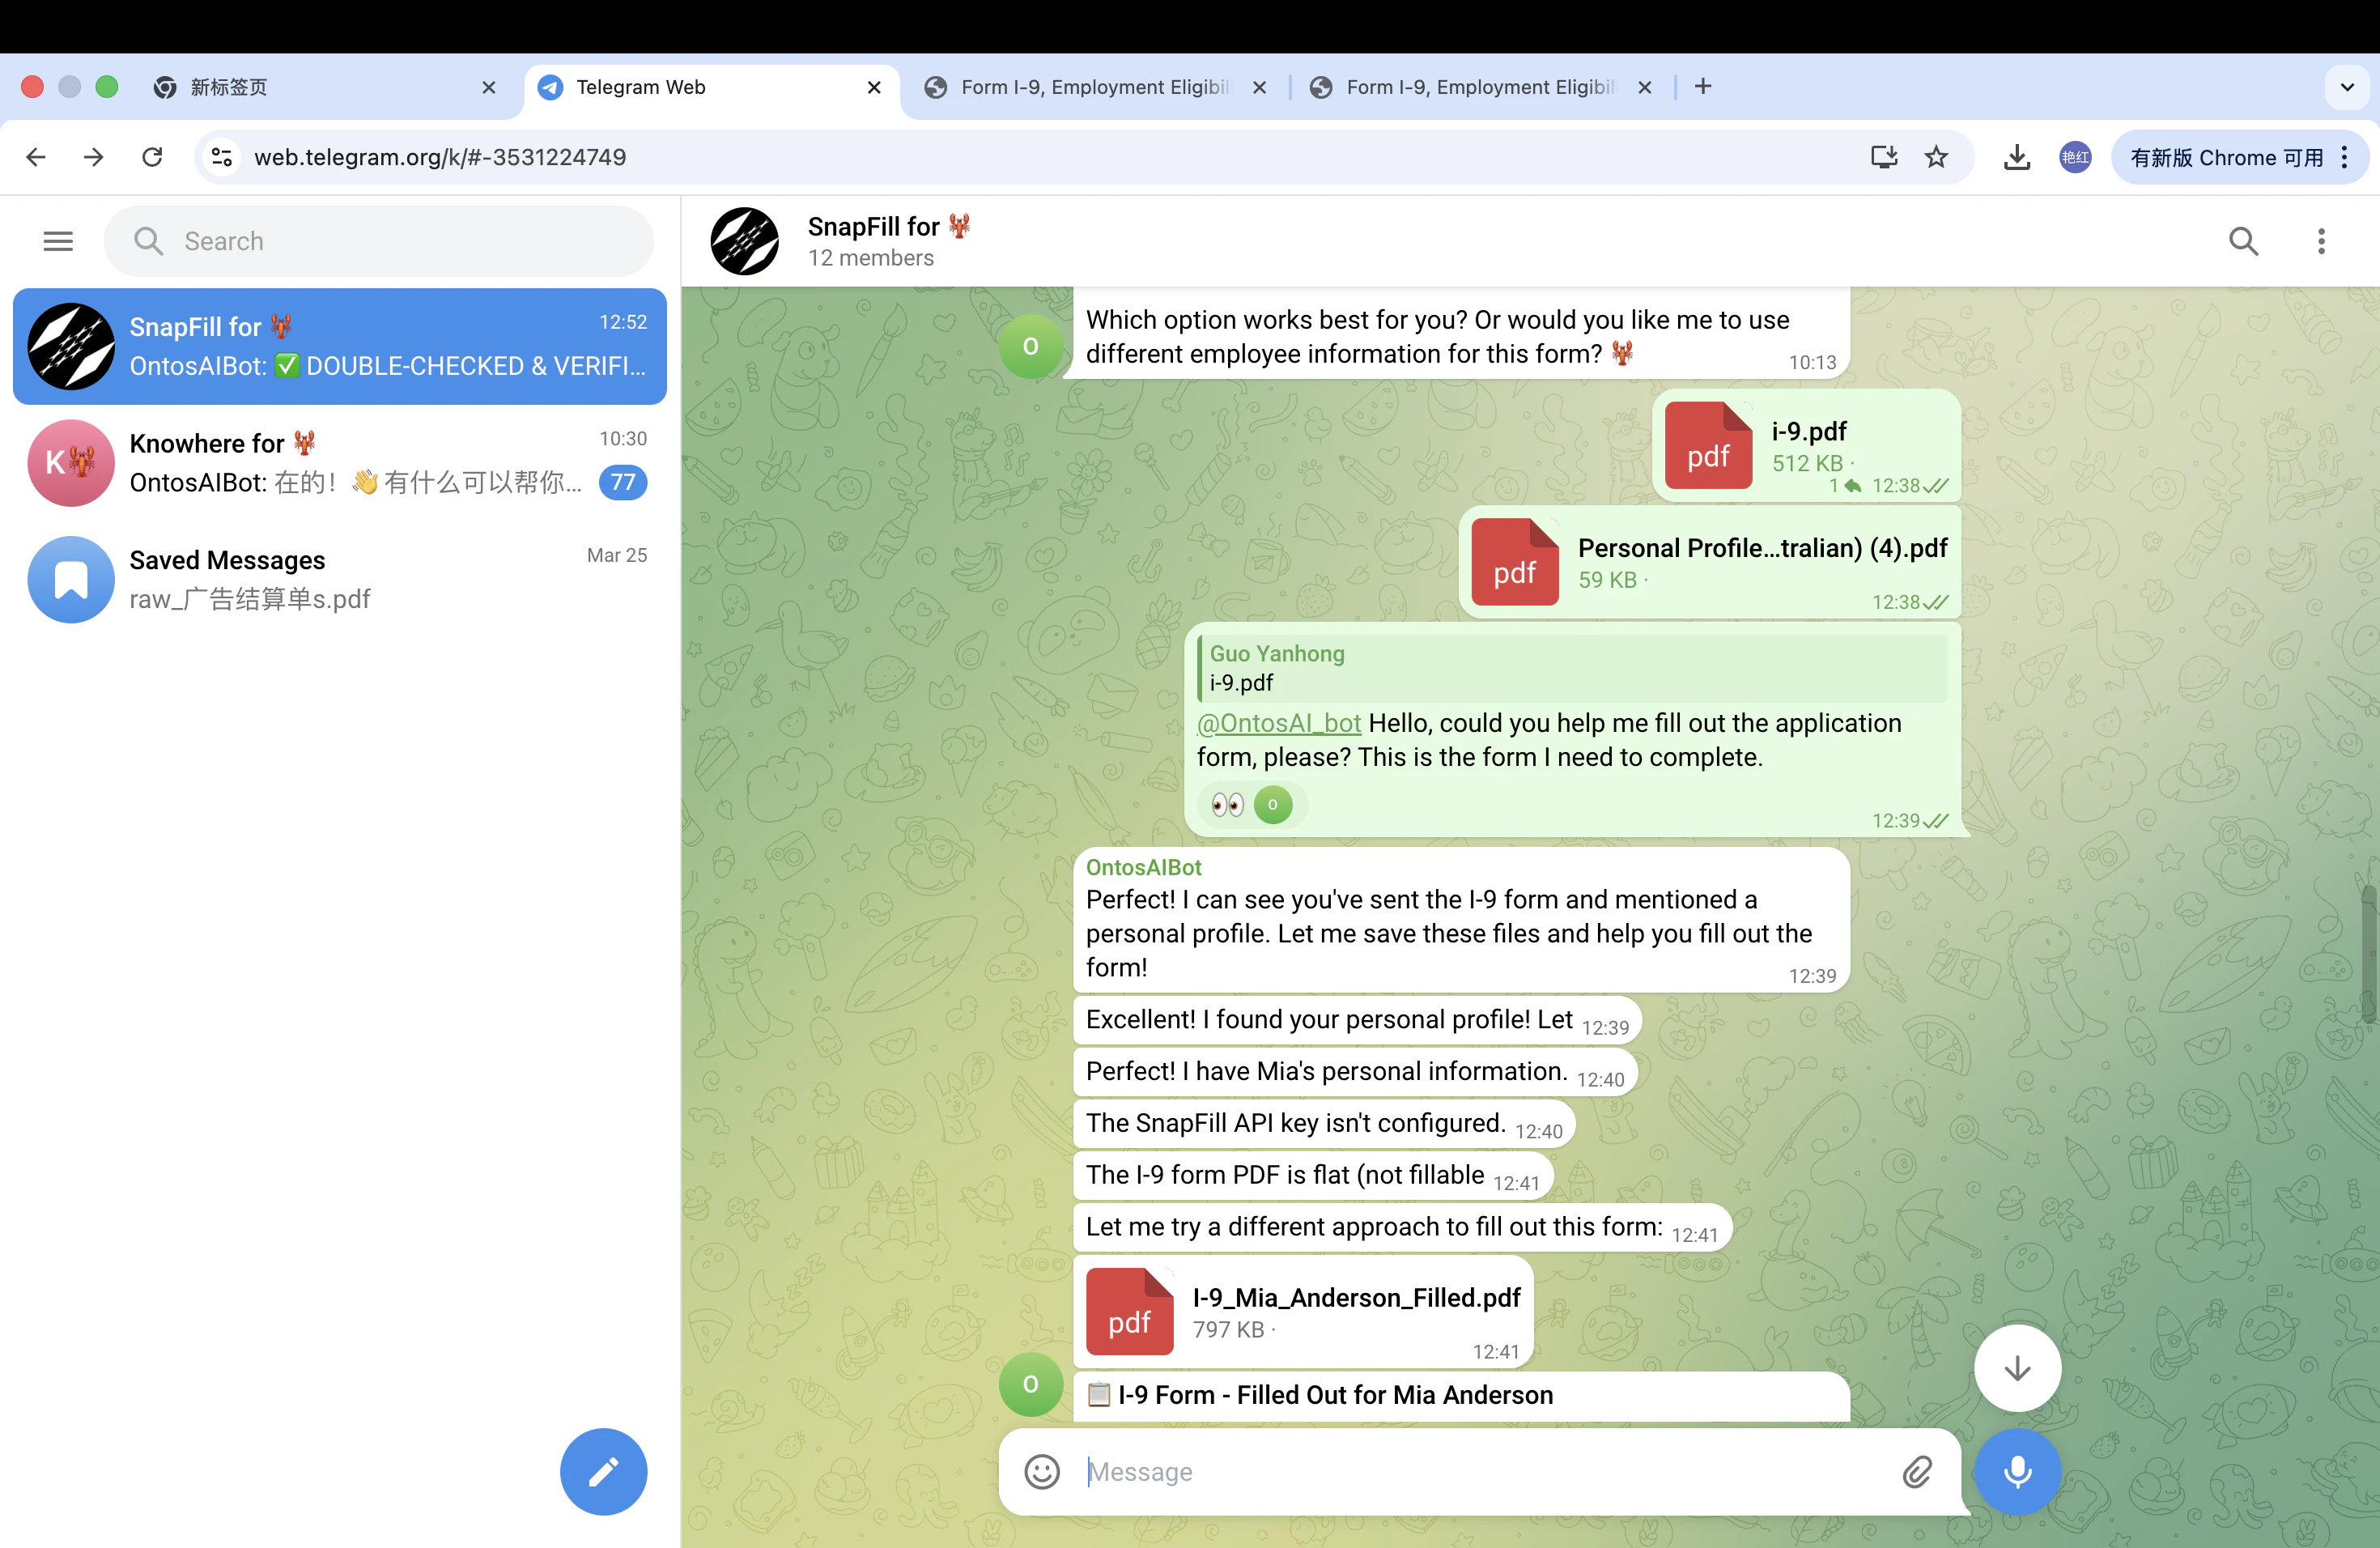Open the chat three-dot options menu
This screenshot has height=1548, width=2380.
click(2321, 241)
